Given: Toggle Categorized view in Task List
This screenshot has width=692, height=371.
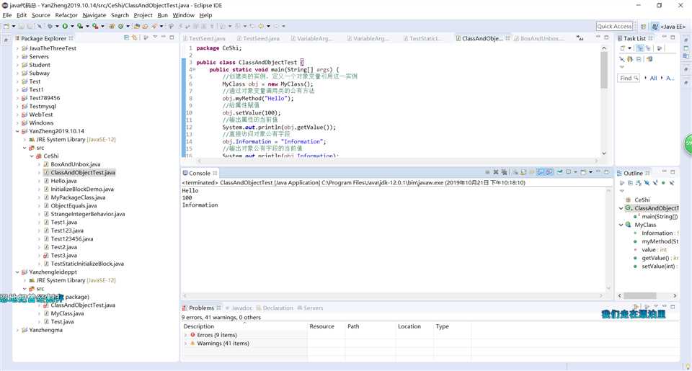Looking at the screenshot, I should pyautogui.click(x=639, y=49).
